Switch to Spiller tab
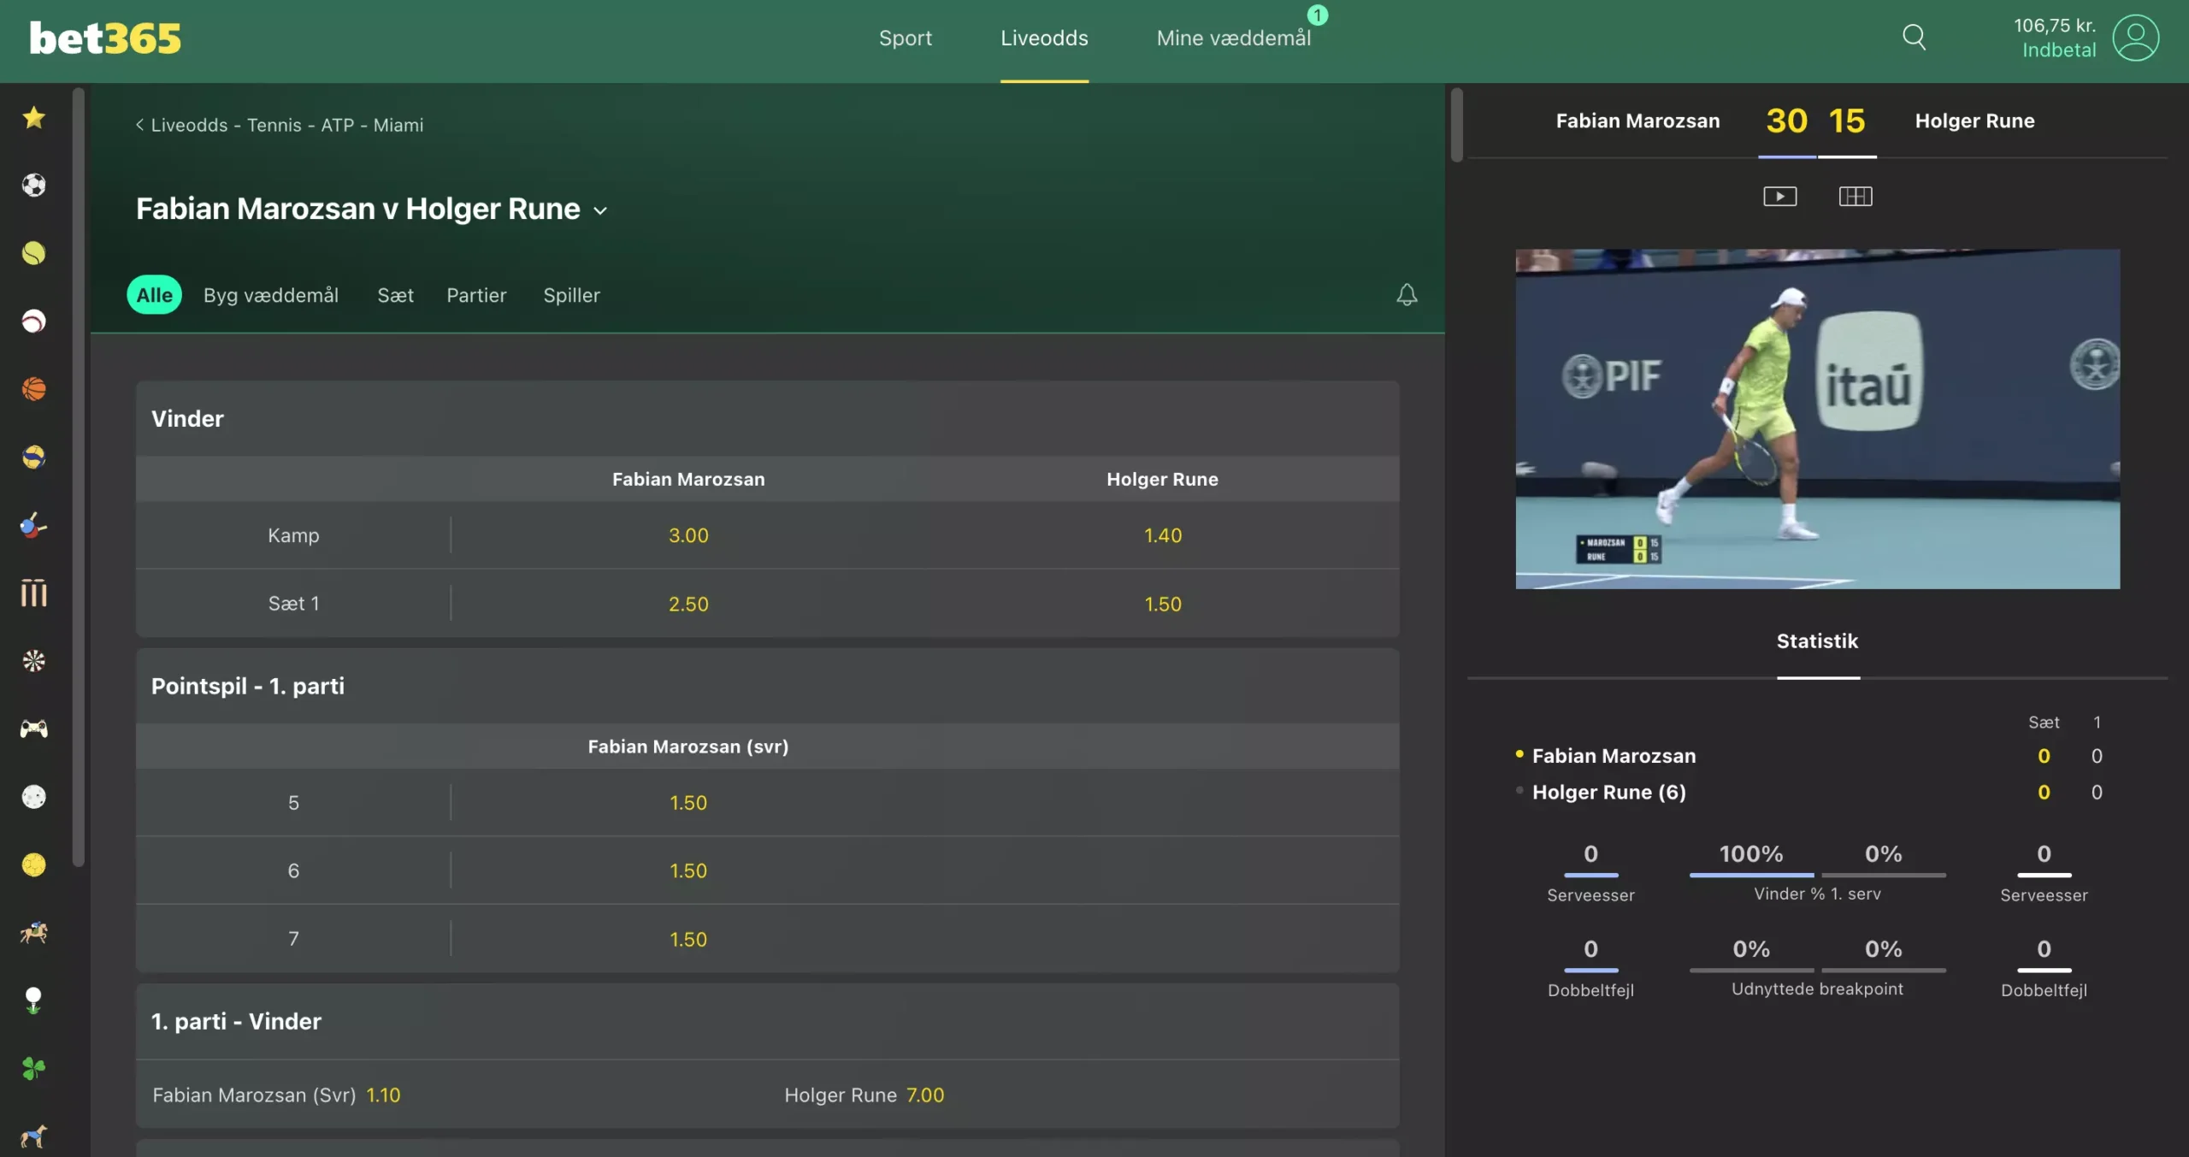Image resolution: width=2189 pixels, height=1157 pixels. coord(571,295)
